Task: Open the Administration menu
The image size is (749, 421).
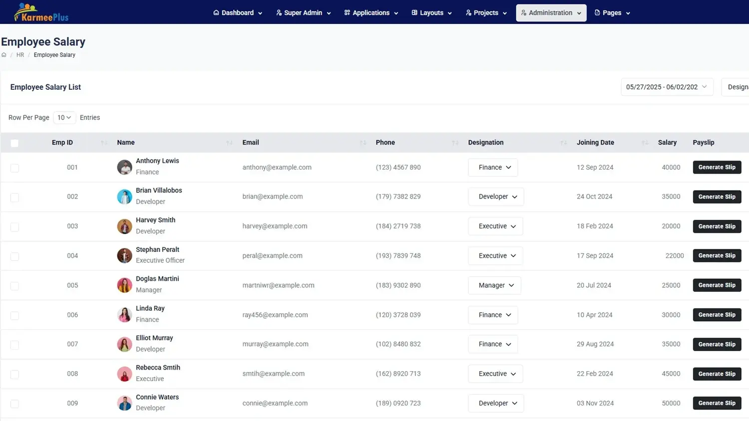Action: 551,12
